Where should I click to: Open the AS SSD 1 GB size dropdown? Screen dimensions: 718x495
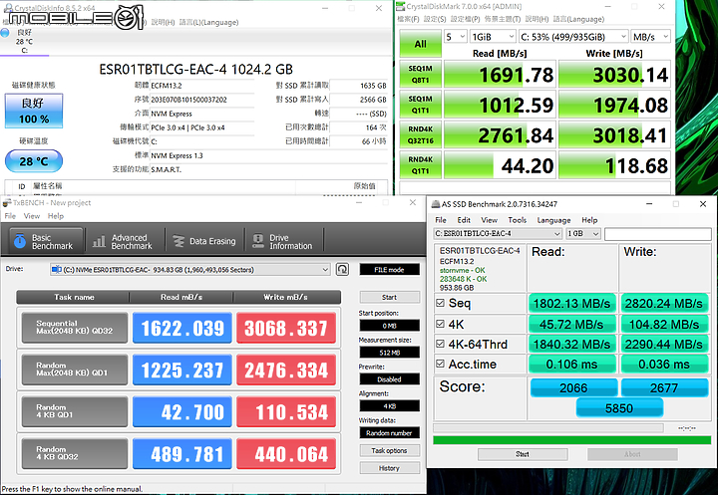tap(583, 234)
